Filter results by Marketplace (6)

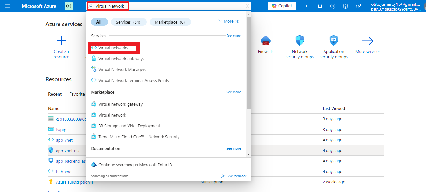pos(170,22)
